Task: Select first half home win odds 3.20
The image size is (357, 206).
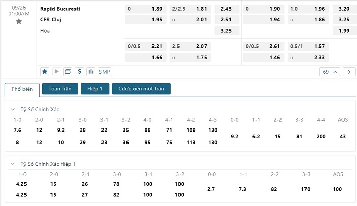Action: [x=344, y=9]
